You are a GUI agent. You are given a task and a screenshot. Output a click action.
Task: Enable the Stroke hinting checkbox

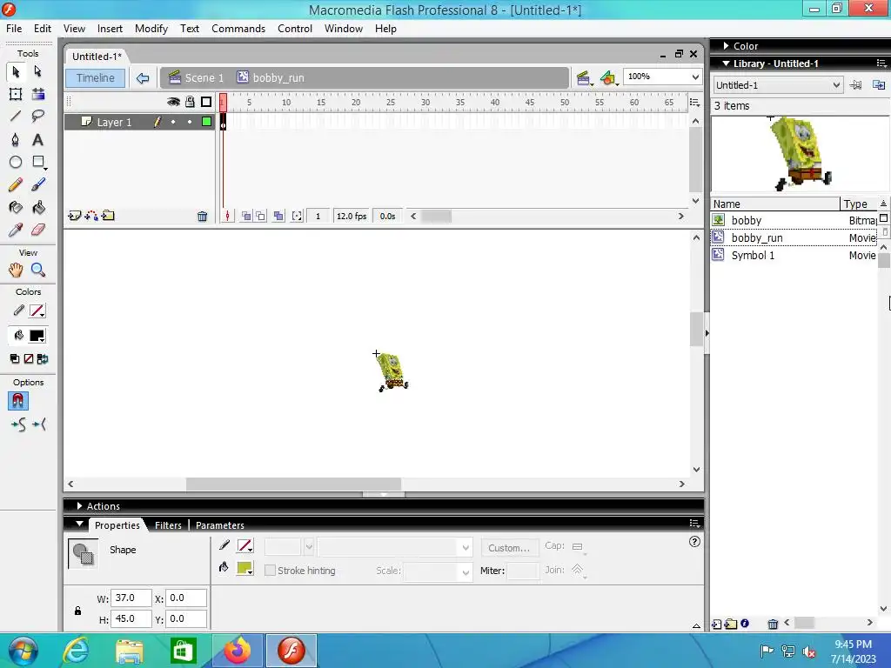(270, 571)
